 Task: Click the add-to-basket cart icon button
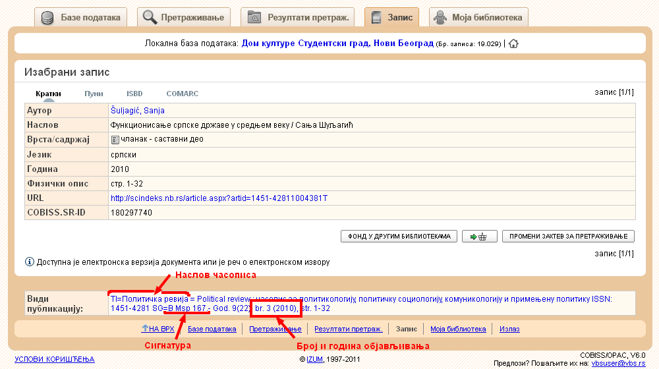coord(479,237)
